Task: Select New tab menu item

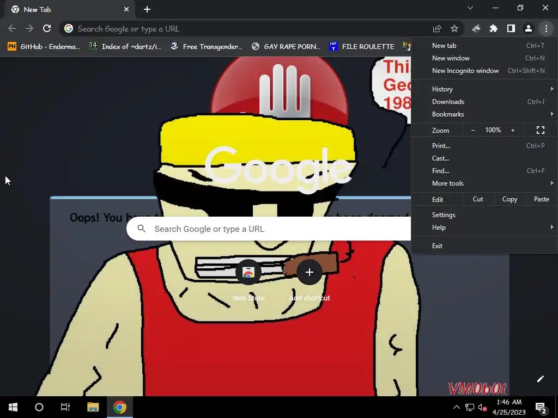Action: (x=484, y=46)
